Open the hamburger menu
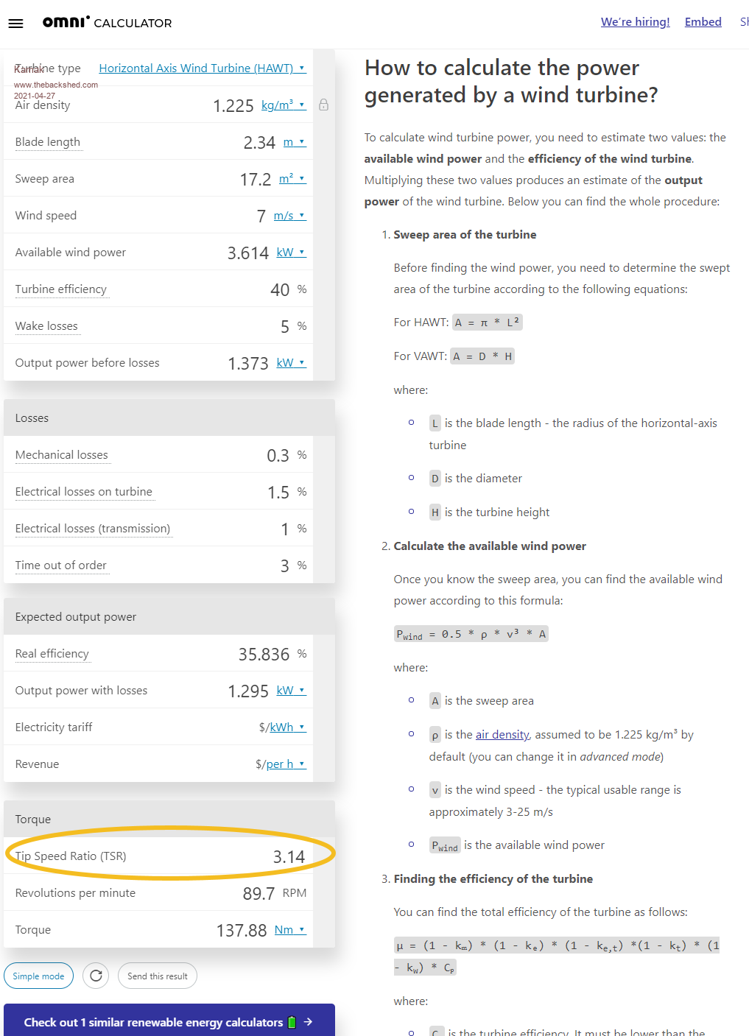The image size is (749, 1036). click(x=15, y=24)
